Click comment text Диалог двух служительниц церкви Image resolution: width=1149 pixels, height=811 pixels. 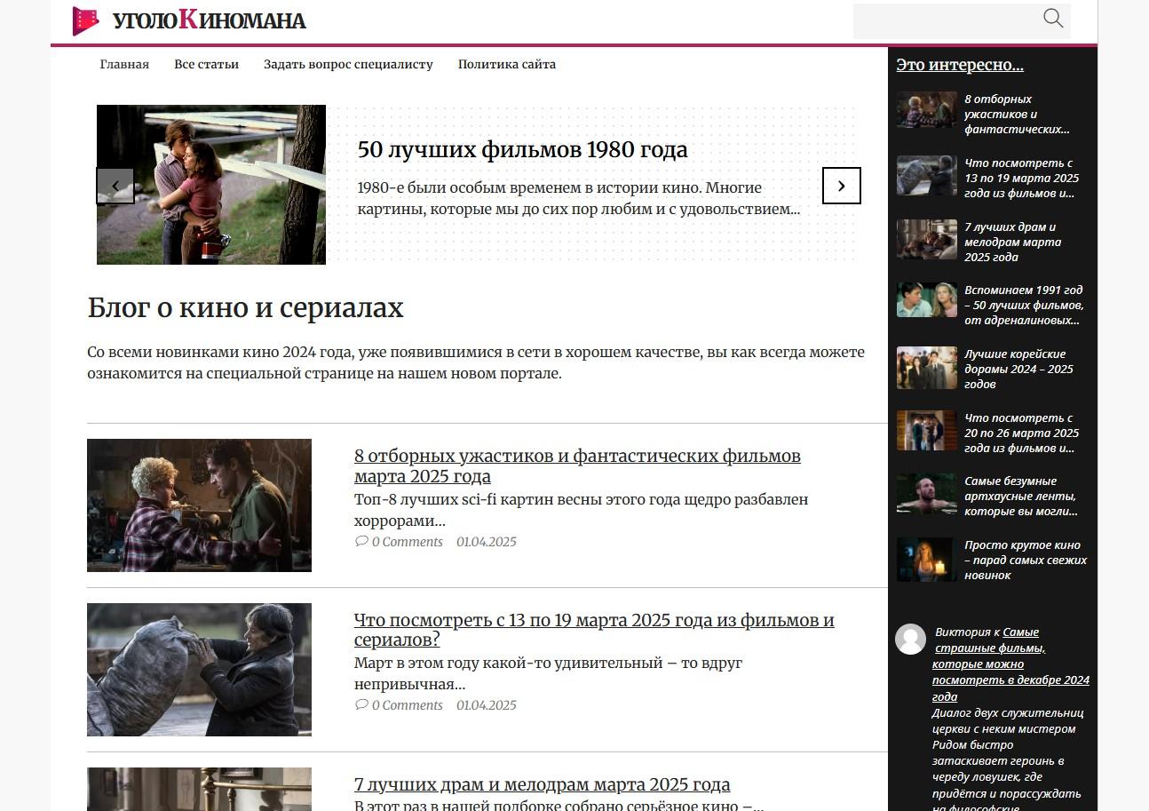[x=1008, y=760]
